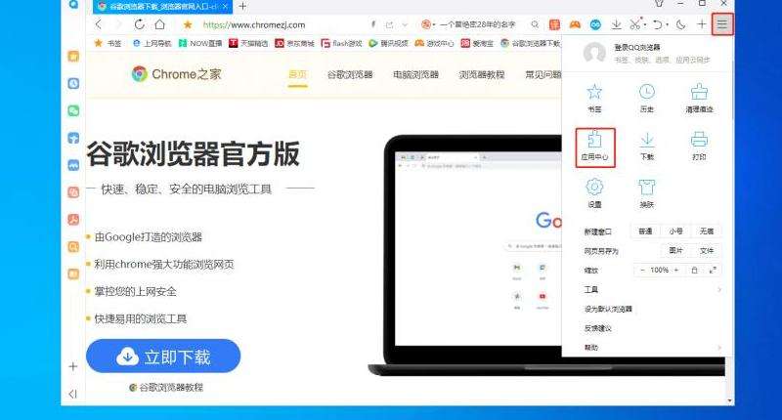Click the user avatar to log in QQ browser

tap(594, 53)
